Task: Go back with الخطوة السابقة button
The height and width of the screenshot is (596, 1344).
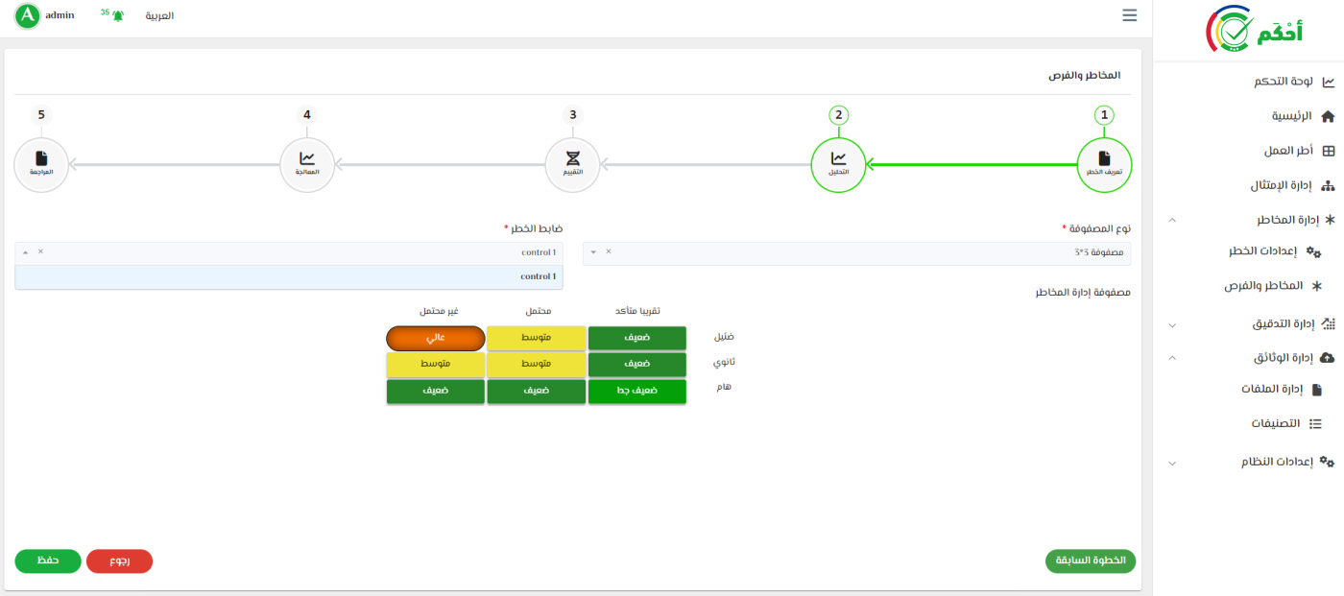Action: (1091, 560)
